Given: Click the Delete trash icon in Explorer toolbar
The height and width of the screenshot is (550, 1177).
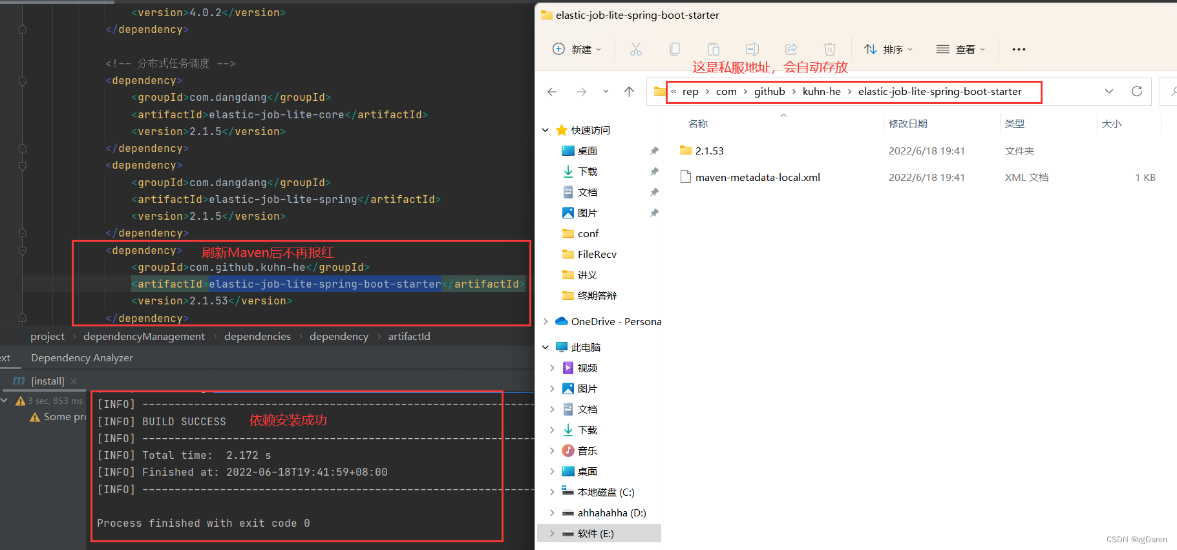Looking at the screenshot, I should [x=830, y=49].
